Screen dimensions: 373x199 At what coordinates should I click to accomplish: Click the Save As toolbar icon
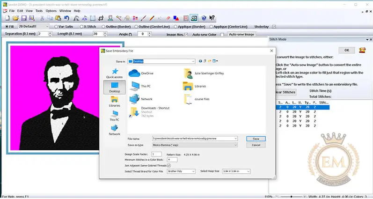tap(32, 18)
